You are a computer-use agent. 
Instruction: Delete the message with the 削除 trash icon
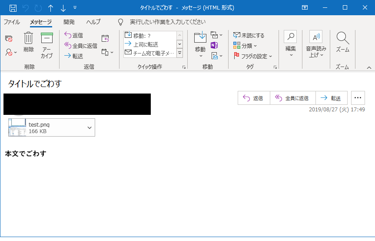(x=28, y=42)
